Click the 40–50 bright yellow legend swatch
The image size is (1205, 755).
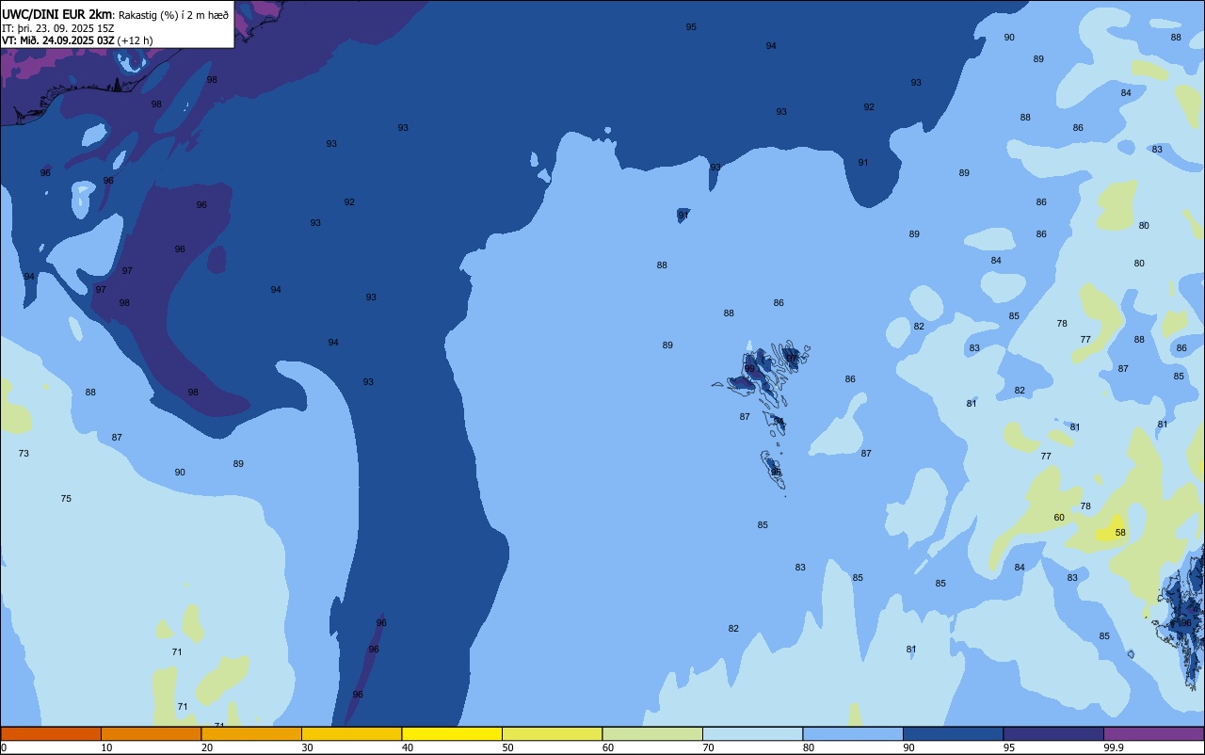pos(452,733)
